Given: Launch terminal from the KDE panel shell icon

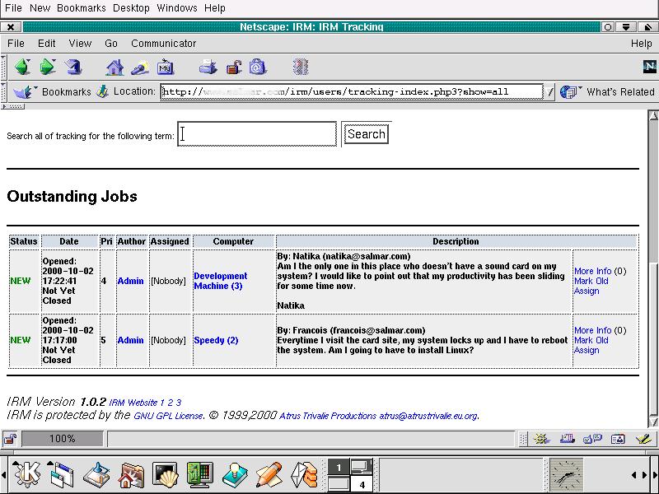Looking at the screenshot, I should [x=166, y=474].
